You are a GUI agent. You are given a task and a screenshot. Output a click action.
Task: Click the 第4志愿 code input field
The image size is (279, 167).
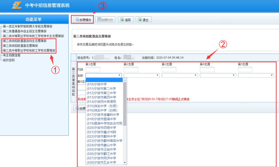207,70
